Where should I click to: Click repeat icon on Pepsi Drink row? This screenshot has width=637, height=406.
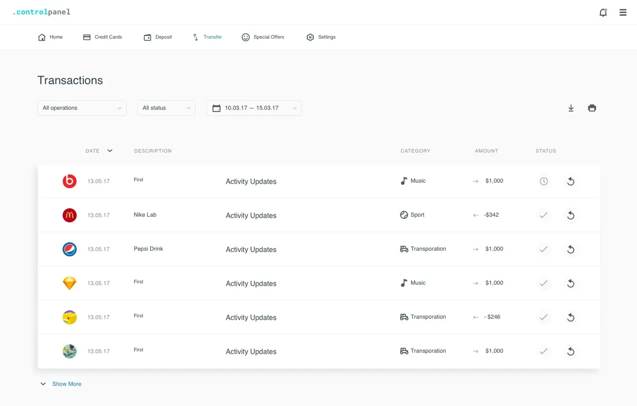click(570, 249)
